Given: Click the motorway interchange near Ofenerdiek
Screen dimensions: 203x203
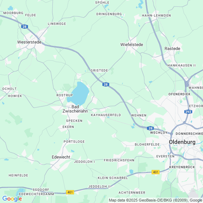Looking at the screenshot, I should [x=187, y=83].
